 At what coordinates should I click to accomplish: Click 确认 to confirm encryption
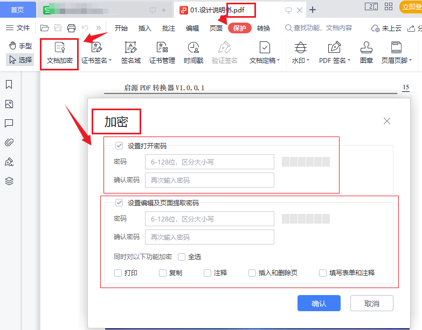(319, 303)
